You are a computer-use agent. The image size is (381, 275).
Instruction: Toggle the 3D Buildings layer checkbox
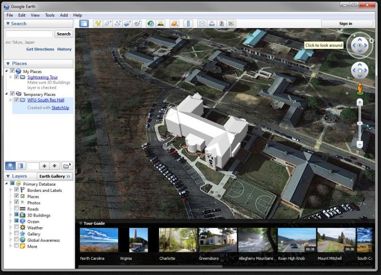coord(17,214)
